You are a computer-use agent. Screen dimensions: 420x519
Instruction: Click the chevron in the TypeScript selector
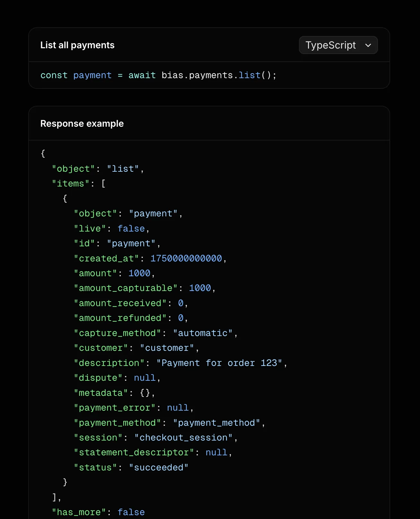coord(368,45)
